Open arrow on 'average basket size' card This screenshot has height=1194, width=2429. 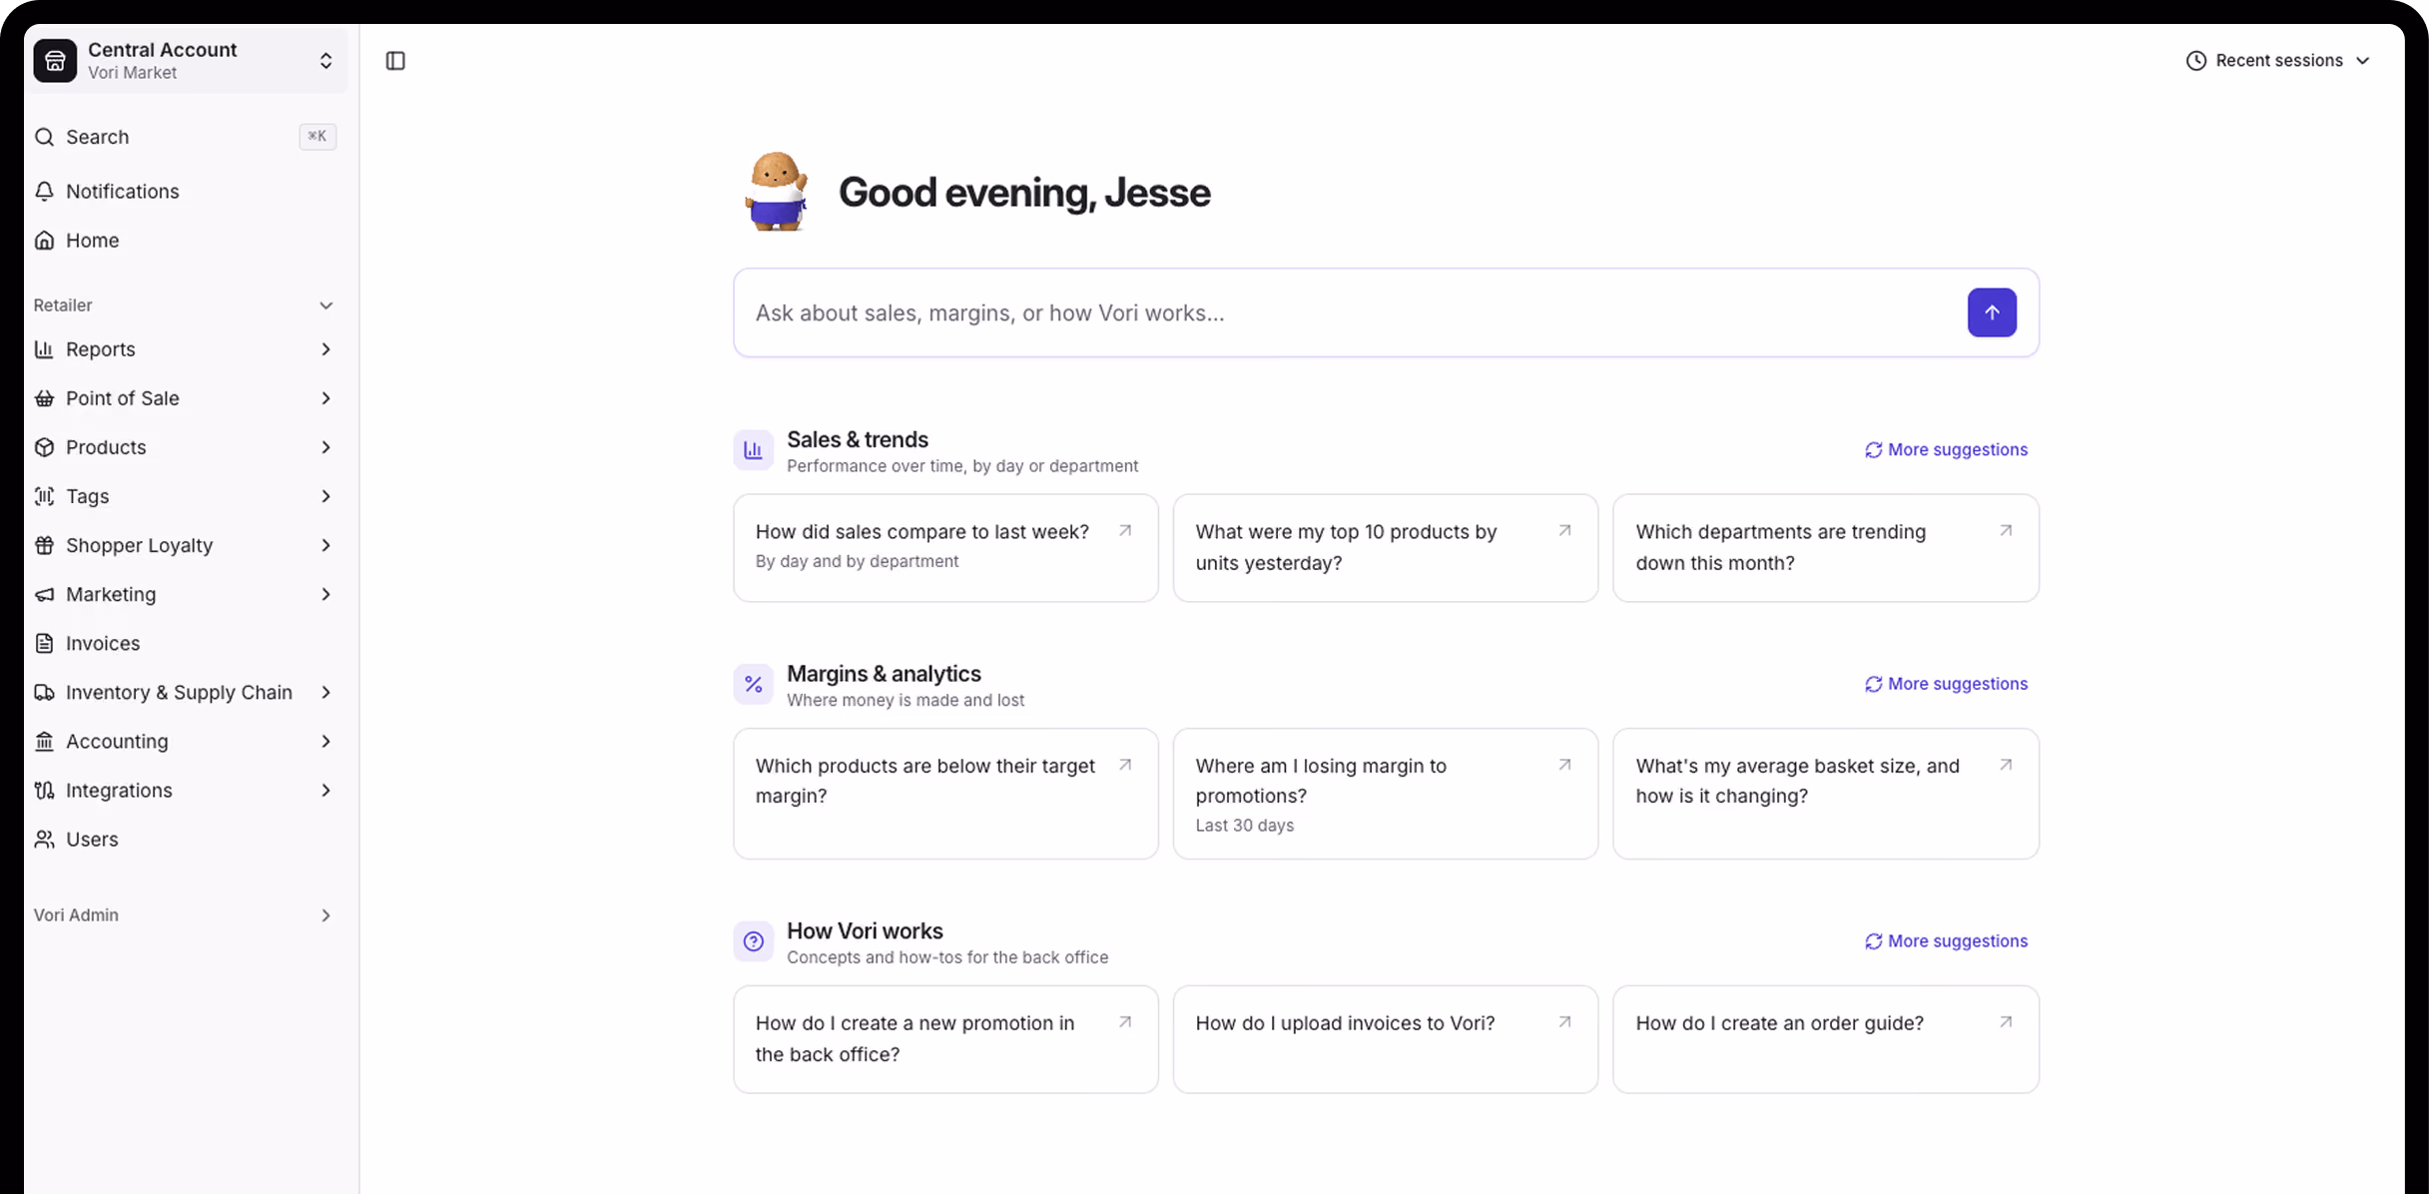[x=2006, y=765]
